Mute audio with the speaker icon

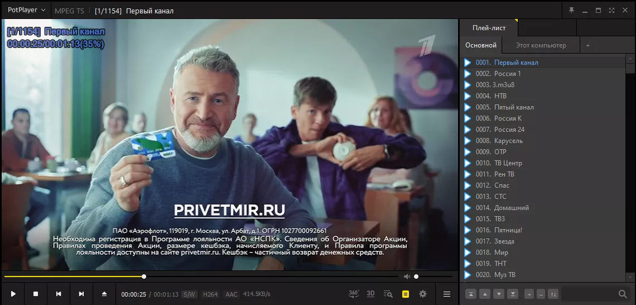pos(407,277)
